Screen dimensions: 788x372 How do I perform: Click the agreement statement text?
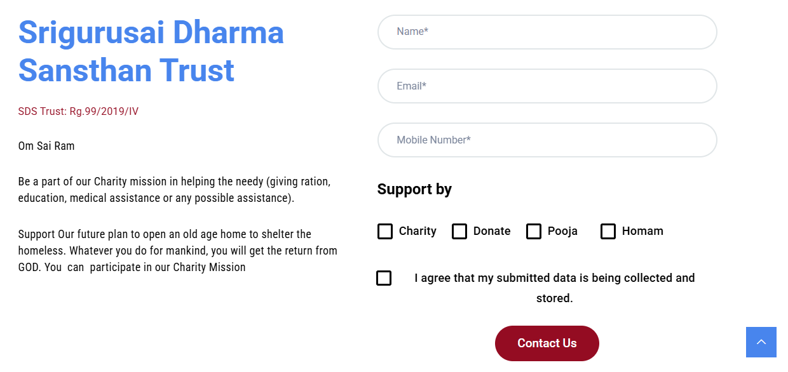(555, 287)
